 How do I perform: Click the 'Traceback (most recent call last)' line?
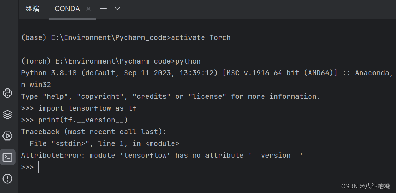coord(94,132)
